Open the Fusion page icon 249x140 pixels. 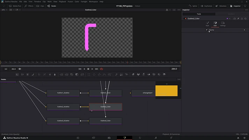(x=124, y=138)
